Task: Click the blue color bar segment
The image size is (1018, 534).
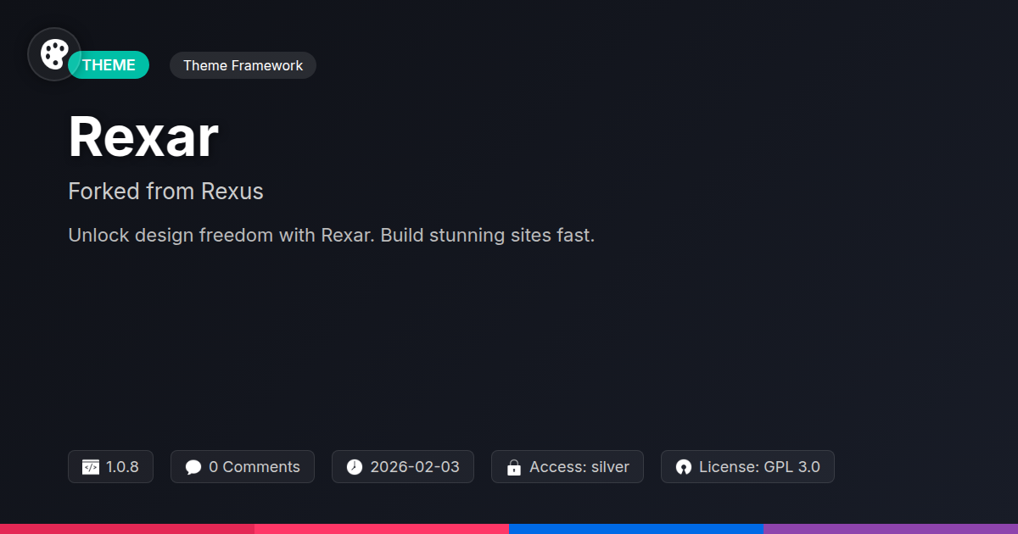Action: pos(636,529)
